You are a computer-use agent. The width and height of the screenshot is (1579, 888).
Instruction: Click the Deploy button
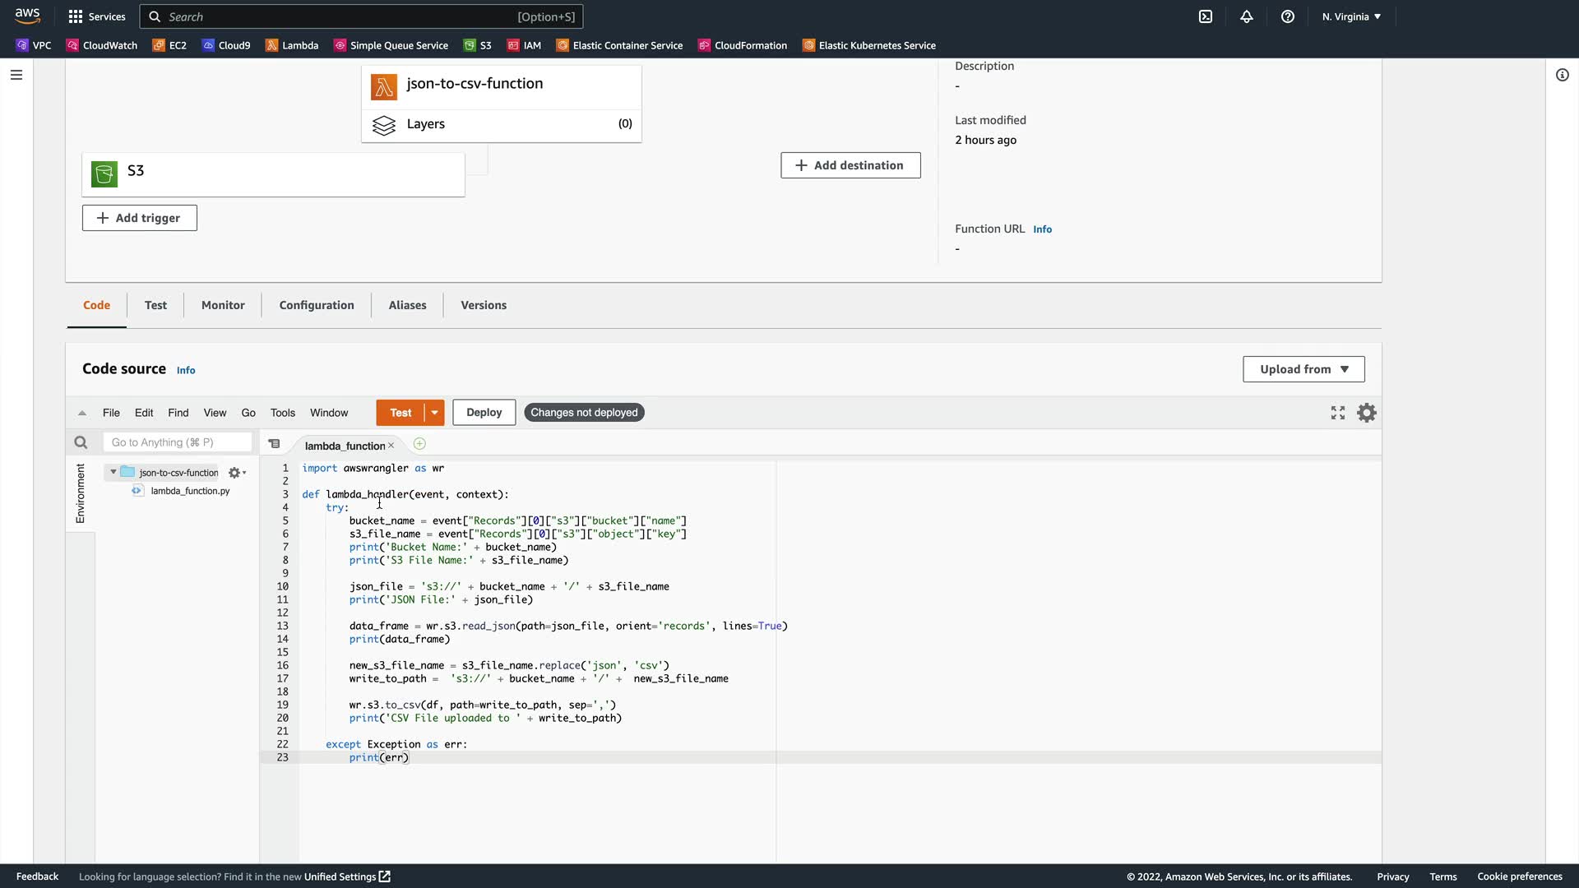tap(484, 413)
